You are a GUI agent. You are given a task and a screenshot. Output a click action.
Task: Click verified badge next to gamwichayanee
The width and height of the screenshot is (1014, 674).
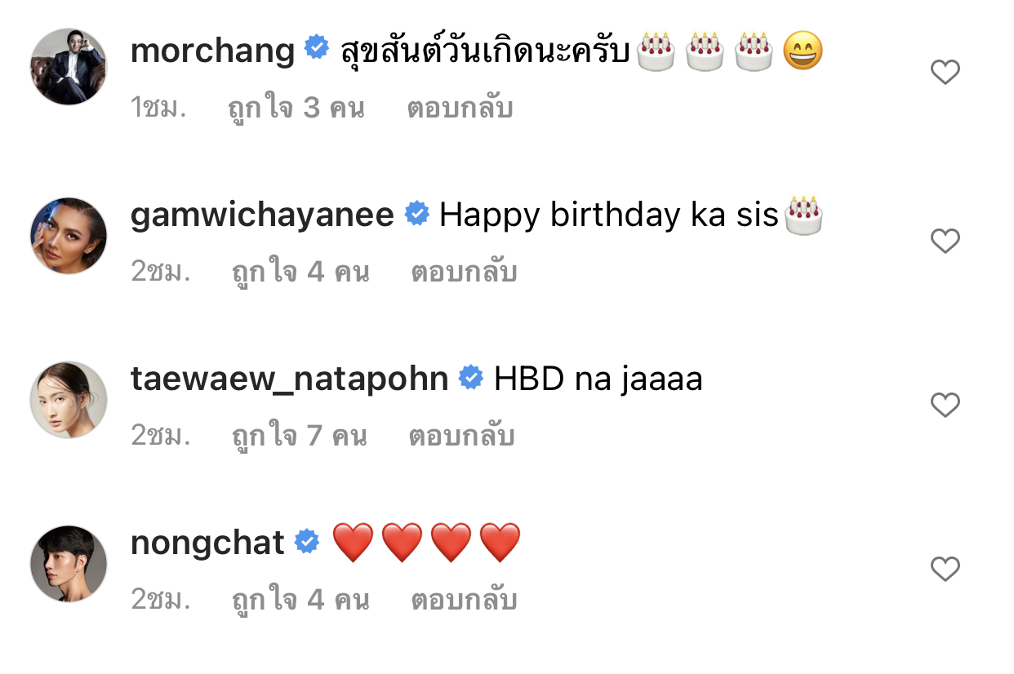click(x=417, y=214)
